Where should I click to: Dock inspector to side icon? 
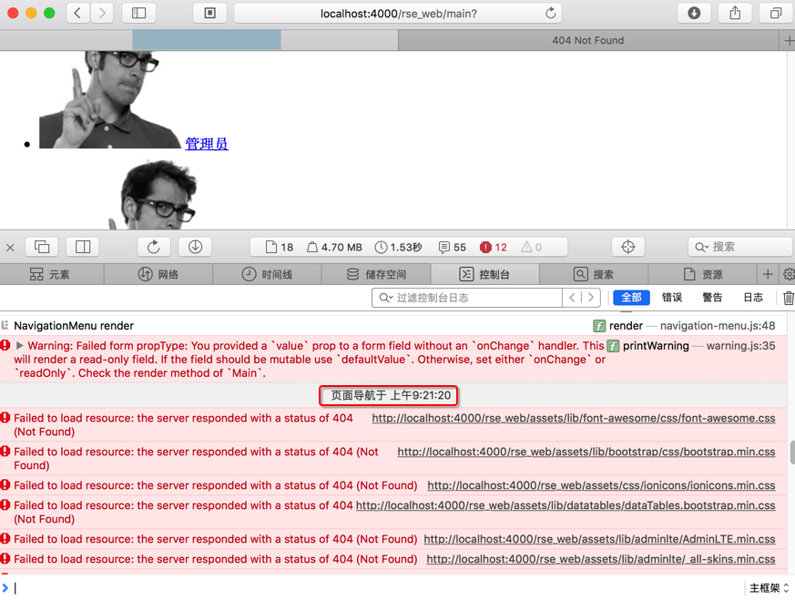coord(83,247)
